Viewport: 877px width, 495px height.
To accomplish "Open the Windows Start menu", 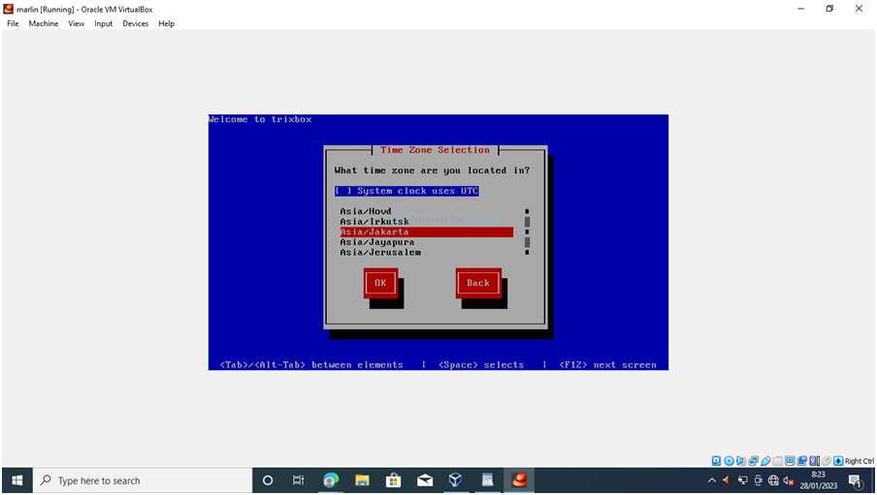I will (x=17, y=480).
